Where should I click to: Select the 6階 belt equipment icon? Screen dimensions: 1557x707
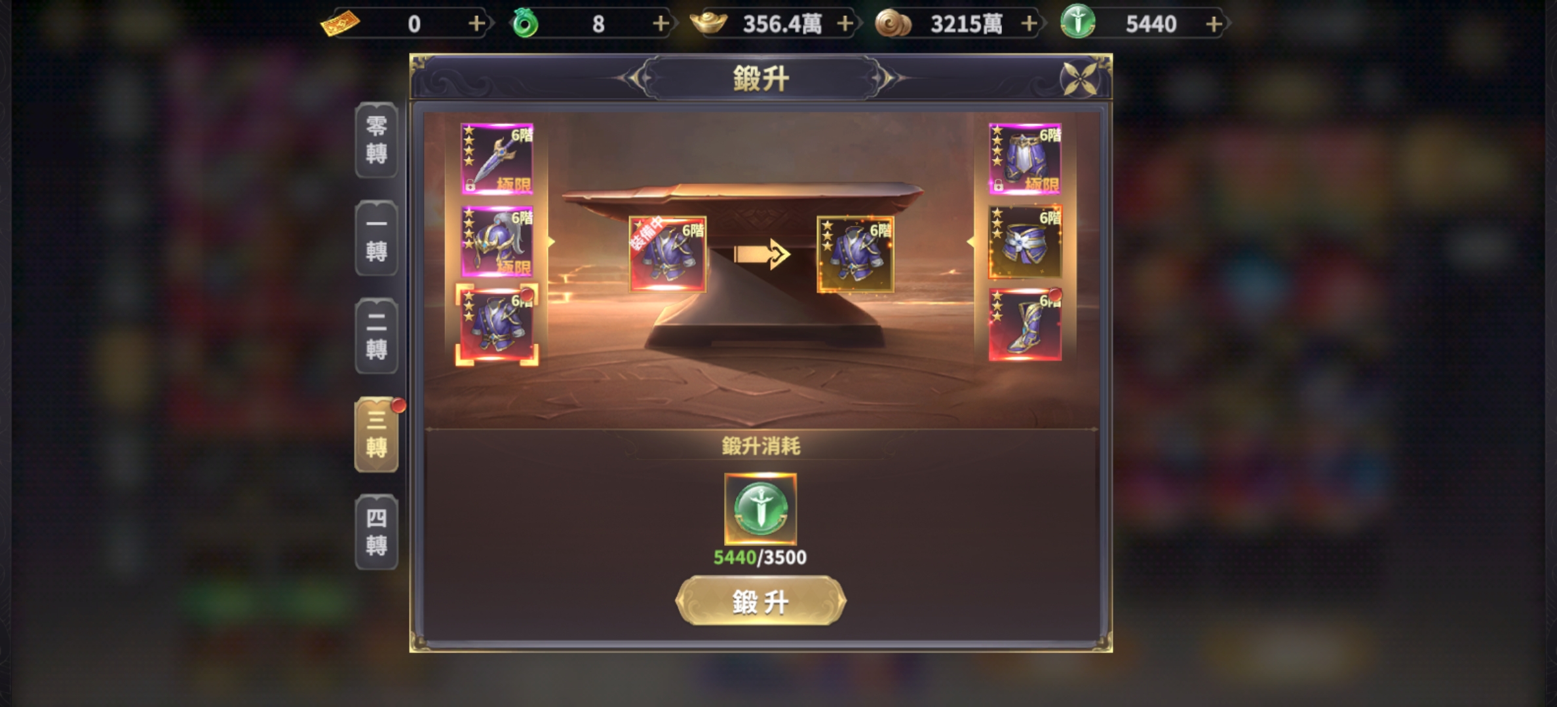click(1025, 242)
